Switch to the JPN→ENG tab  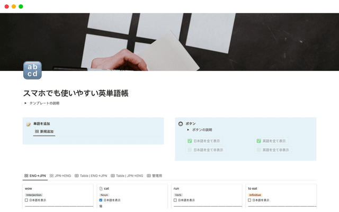click(60, 175)
